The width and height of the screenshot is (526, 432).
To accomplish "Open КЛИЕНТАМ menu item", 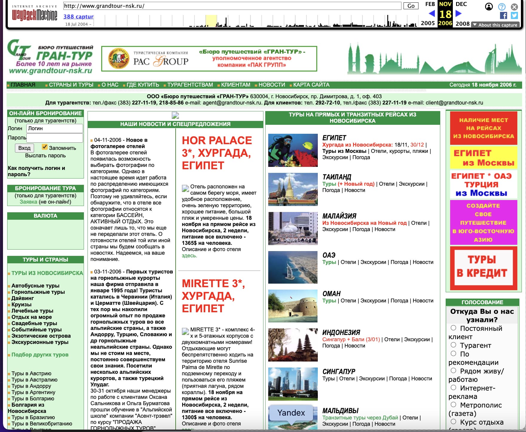I will (236, 85).
